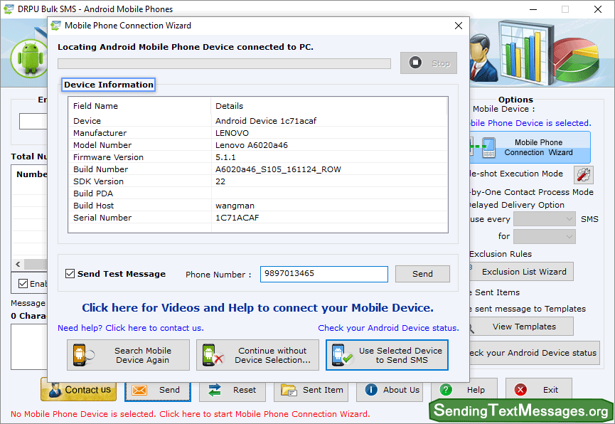
Task: Click the Mobile Phone Connection Wizard title icon
Action: click(x=55, y=26)
